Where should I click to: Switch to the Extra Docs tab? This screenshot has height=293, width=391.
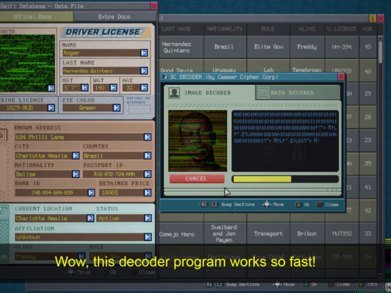(115, 17)
